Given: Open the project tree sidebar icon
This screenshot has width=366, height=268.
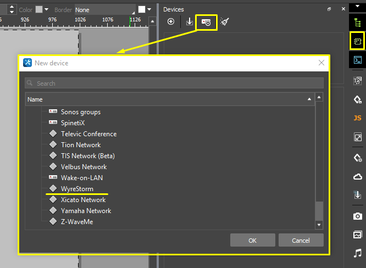Looking at the screenshot, I should click(x=358, y=22).
